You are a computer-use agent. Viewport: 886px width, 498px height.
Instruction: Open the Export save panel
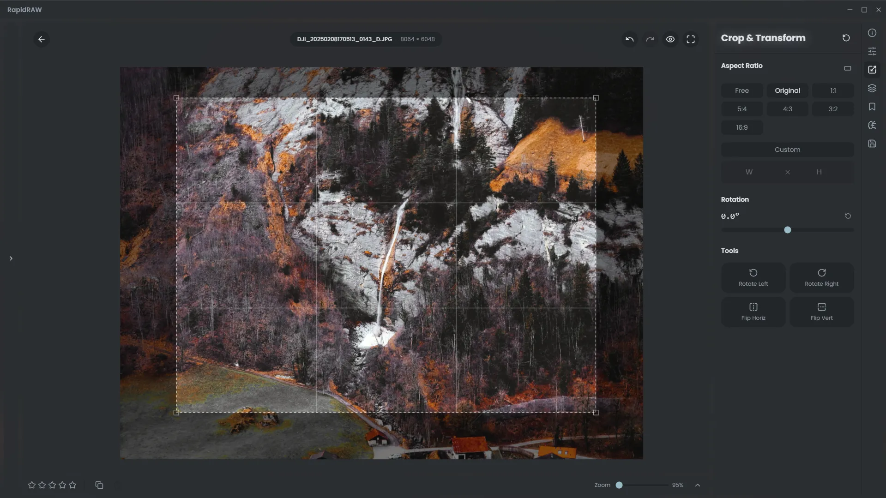(x=872, y=144)
